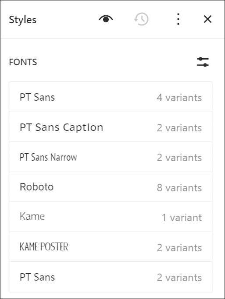Select the first PT Sans font family

[x=111, y=97]
